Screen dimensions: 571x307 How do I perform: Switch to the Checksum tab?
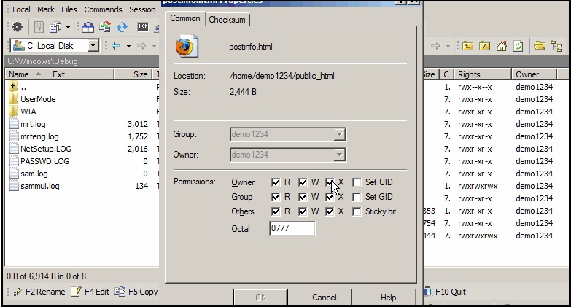[x=228, y=19]
